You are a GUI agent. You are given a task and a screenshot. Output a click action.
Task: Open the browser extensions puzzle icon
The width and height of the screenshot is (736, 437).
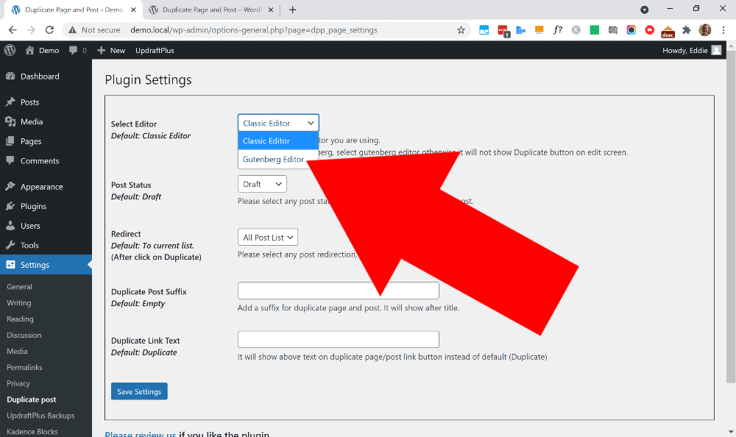pos(687,30)
